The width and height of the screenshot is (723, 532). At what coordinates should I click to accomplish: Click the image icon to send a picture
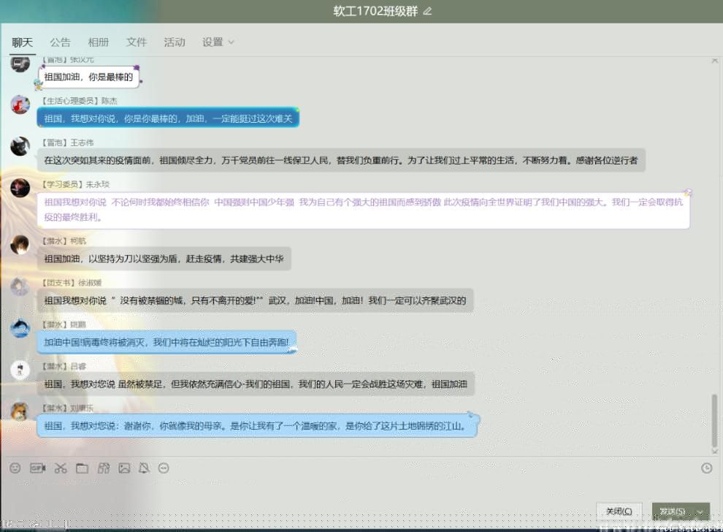(124, 468)
